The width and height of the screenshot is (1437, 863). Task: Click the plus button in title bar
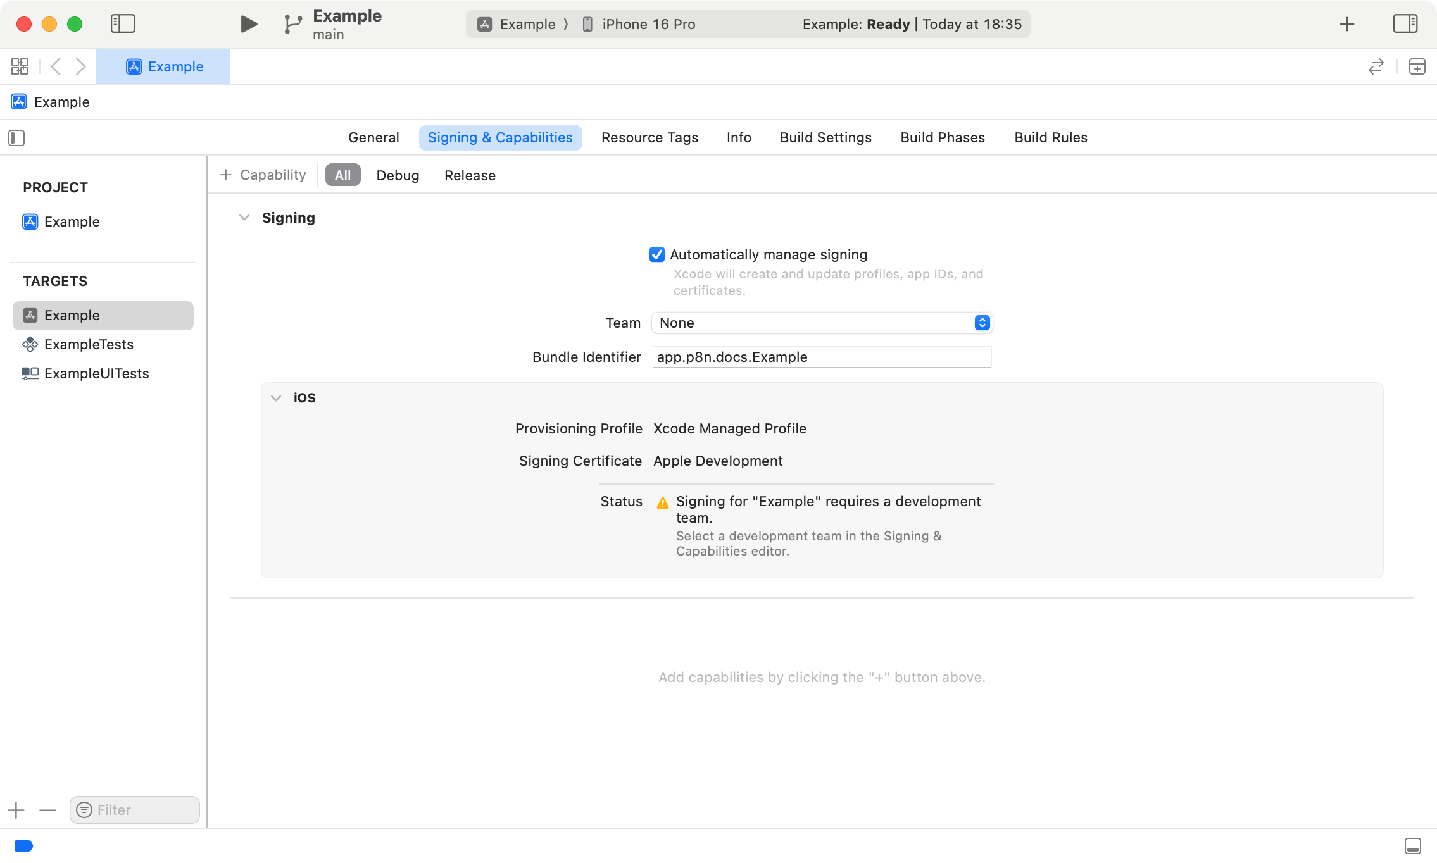tap(1347, 24)
